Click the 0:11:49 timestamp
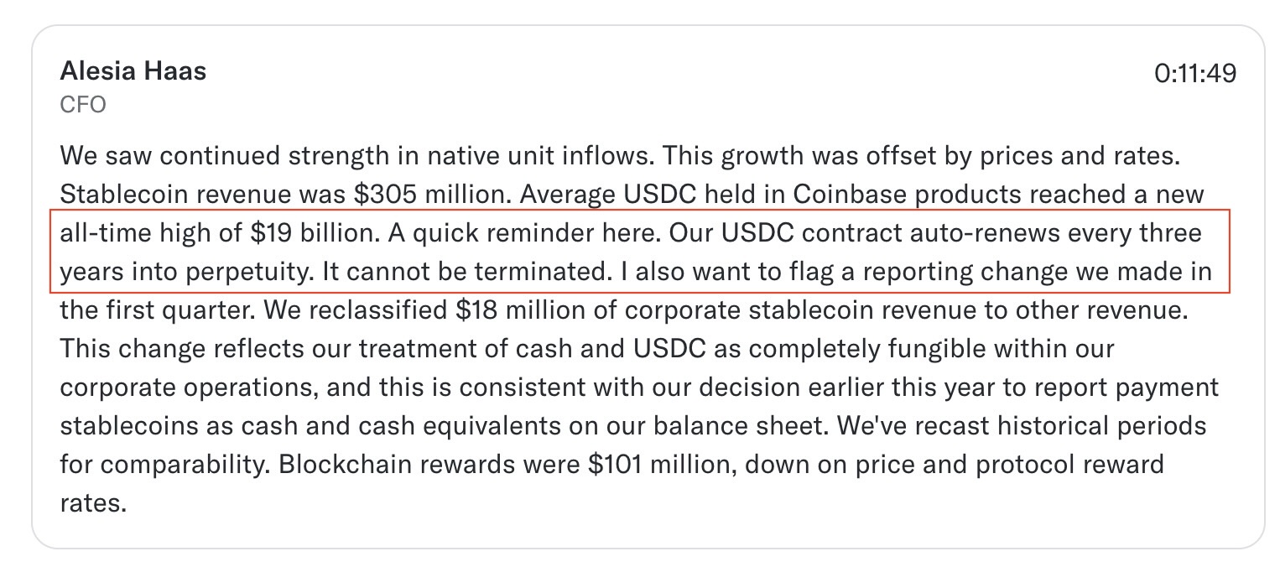Viewport: 1280px width, 567px height. (1195, 74)
